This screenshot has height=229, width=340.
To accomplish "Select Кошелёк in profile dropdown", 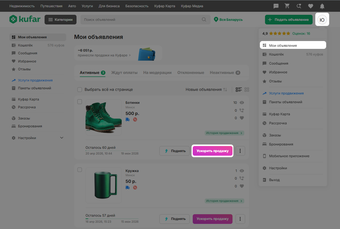I will click(x=293, y=54).
